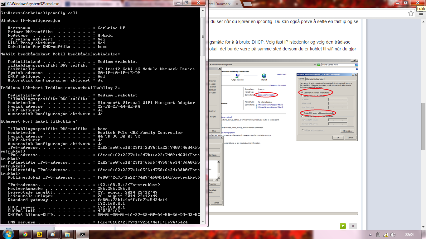Click physical address '22-F0-2F-44-0E-AA'

pyautogui.click(x=119, y=106)
